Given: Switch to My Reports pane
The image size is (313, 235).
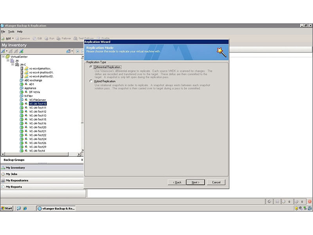Looking at the screenshot, I should click(x=42, y=186).
